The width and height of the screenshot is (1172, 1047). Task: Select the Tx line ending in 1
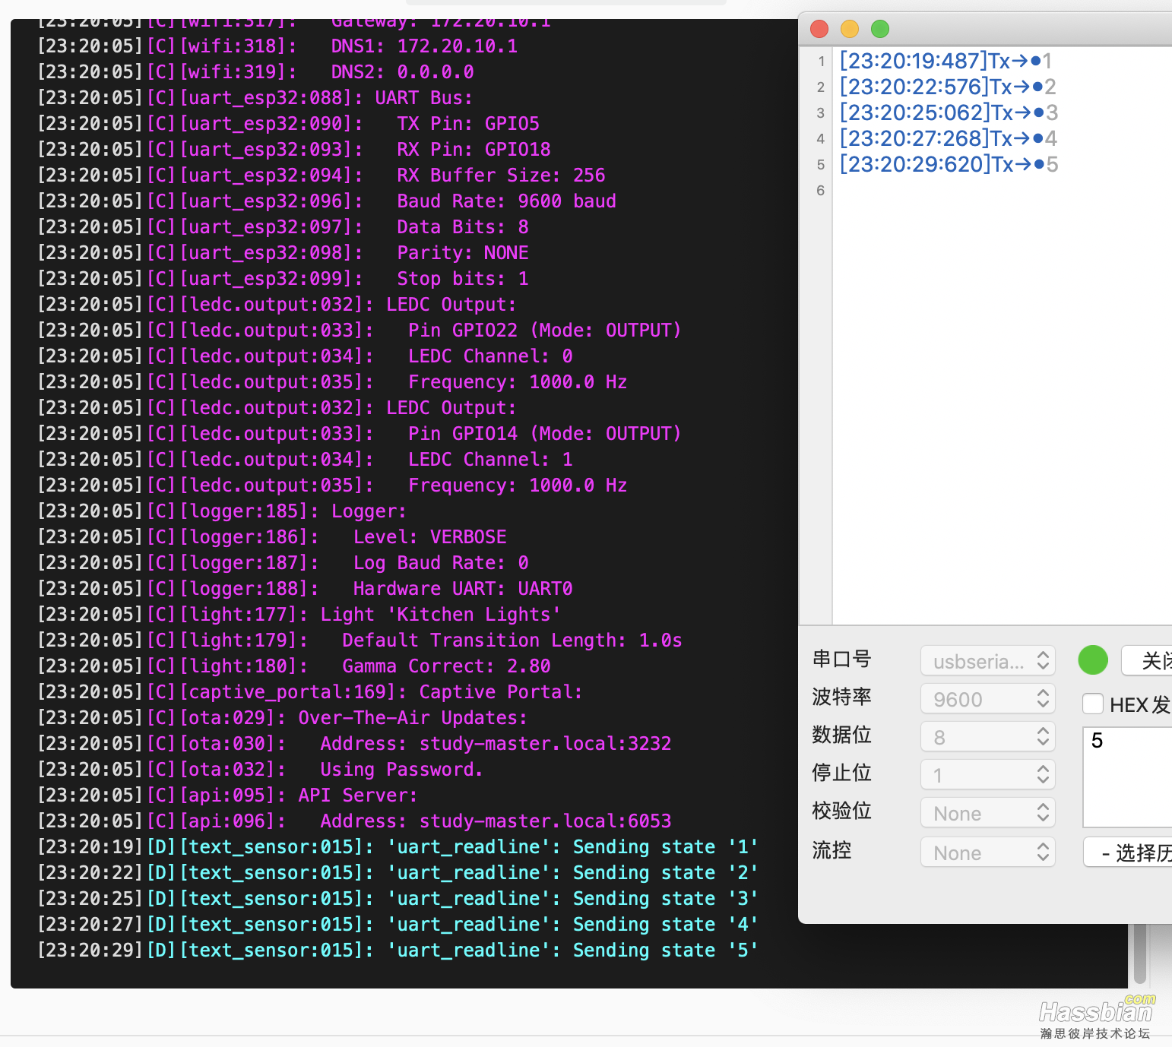tap(946, 61)
